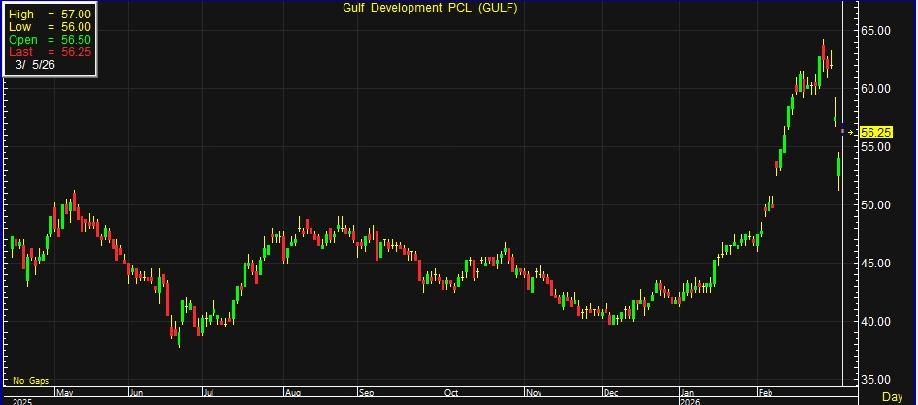918x405 pixels.
Task: Click the 50.00 price axis label
Action: pyautogui.click(x=876, y=205)
